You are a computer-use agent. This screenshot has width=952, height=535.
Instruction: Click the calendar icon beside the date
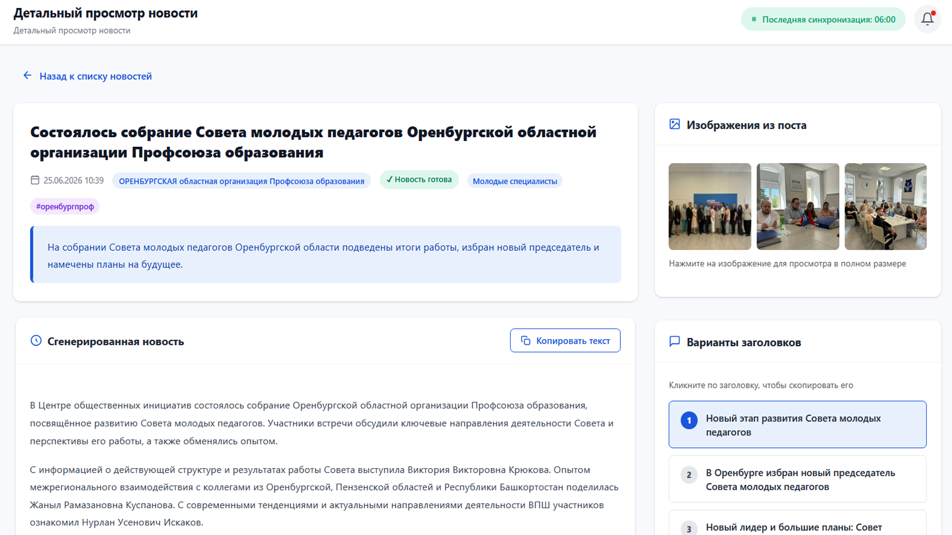click(35, 180)
